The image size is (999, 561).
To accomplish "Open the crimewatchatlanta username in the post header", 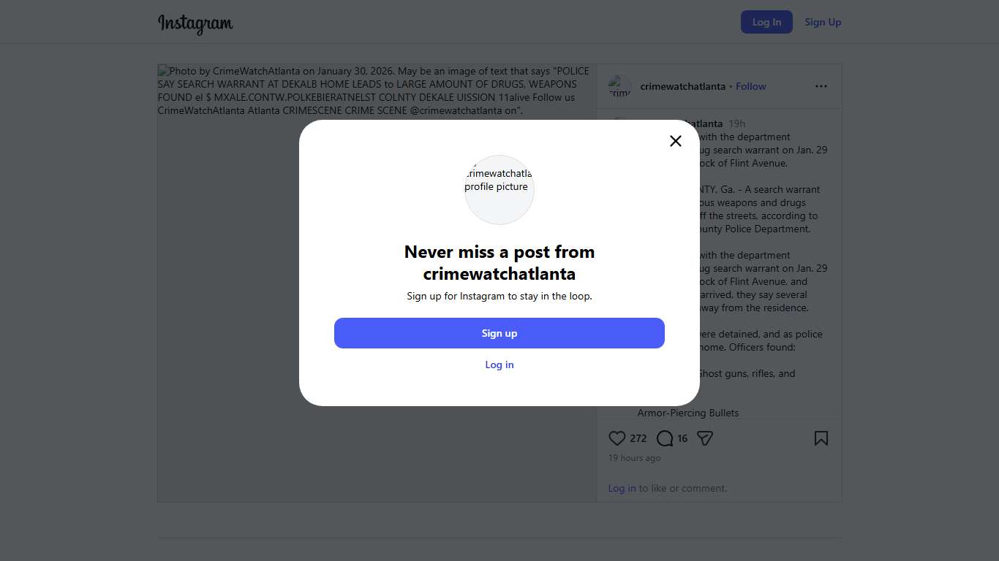I will 682,86.
